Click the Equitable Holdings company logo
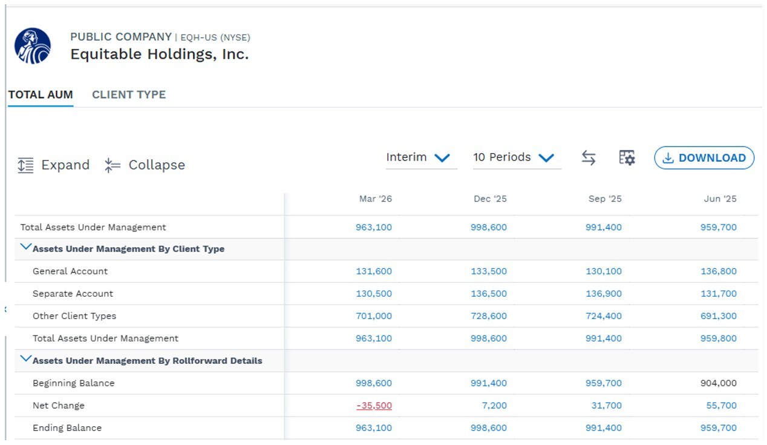Image resolution: width=767 pixels, height=445 pixels. [x=33, y=46]
